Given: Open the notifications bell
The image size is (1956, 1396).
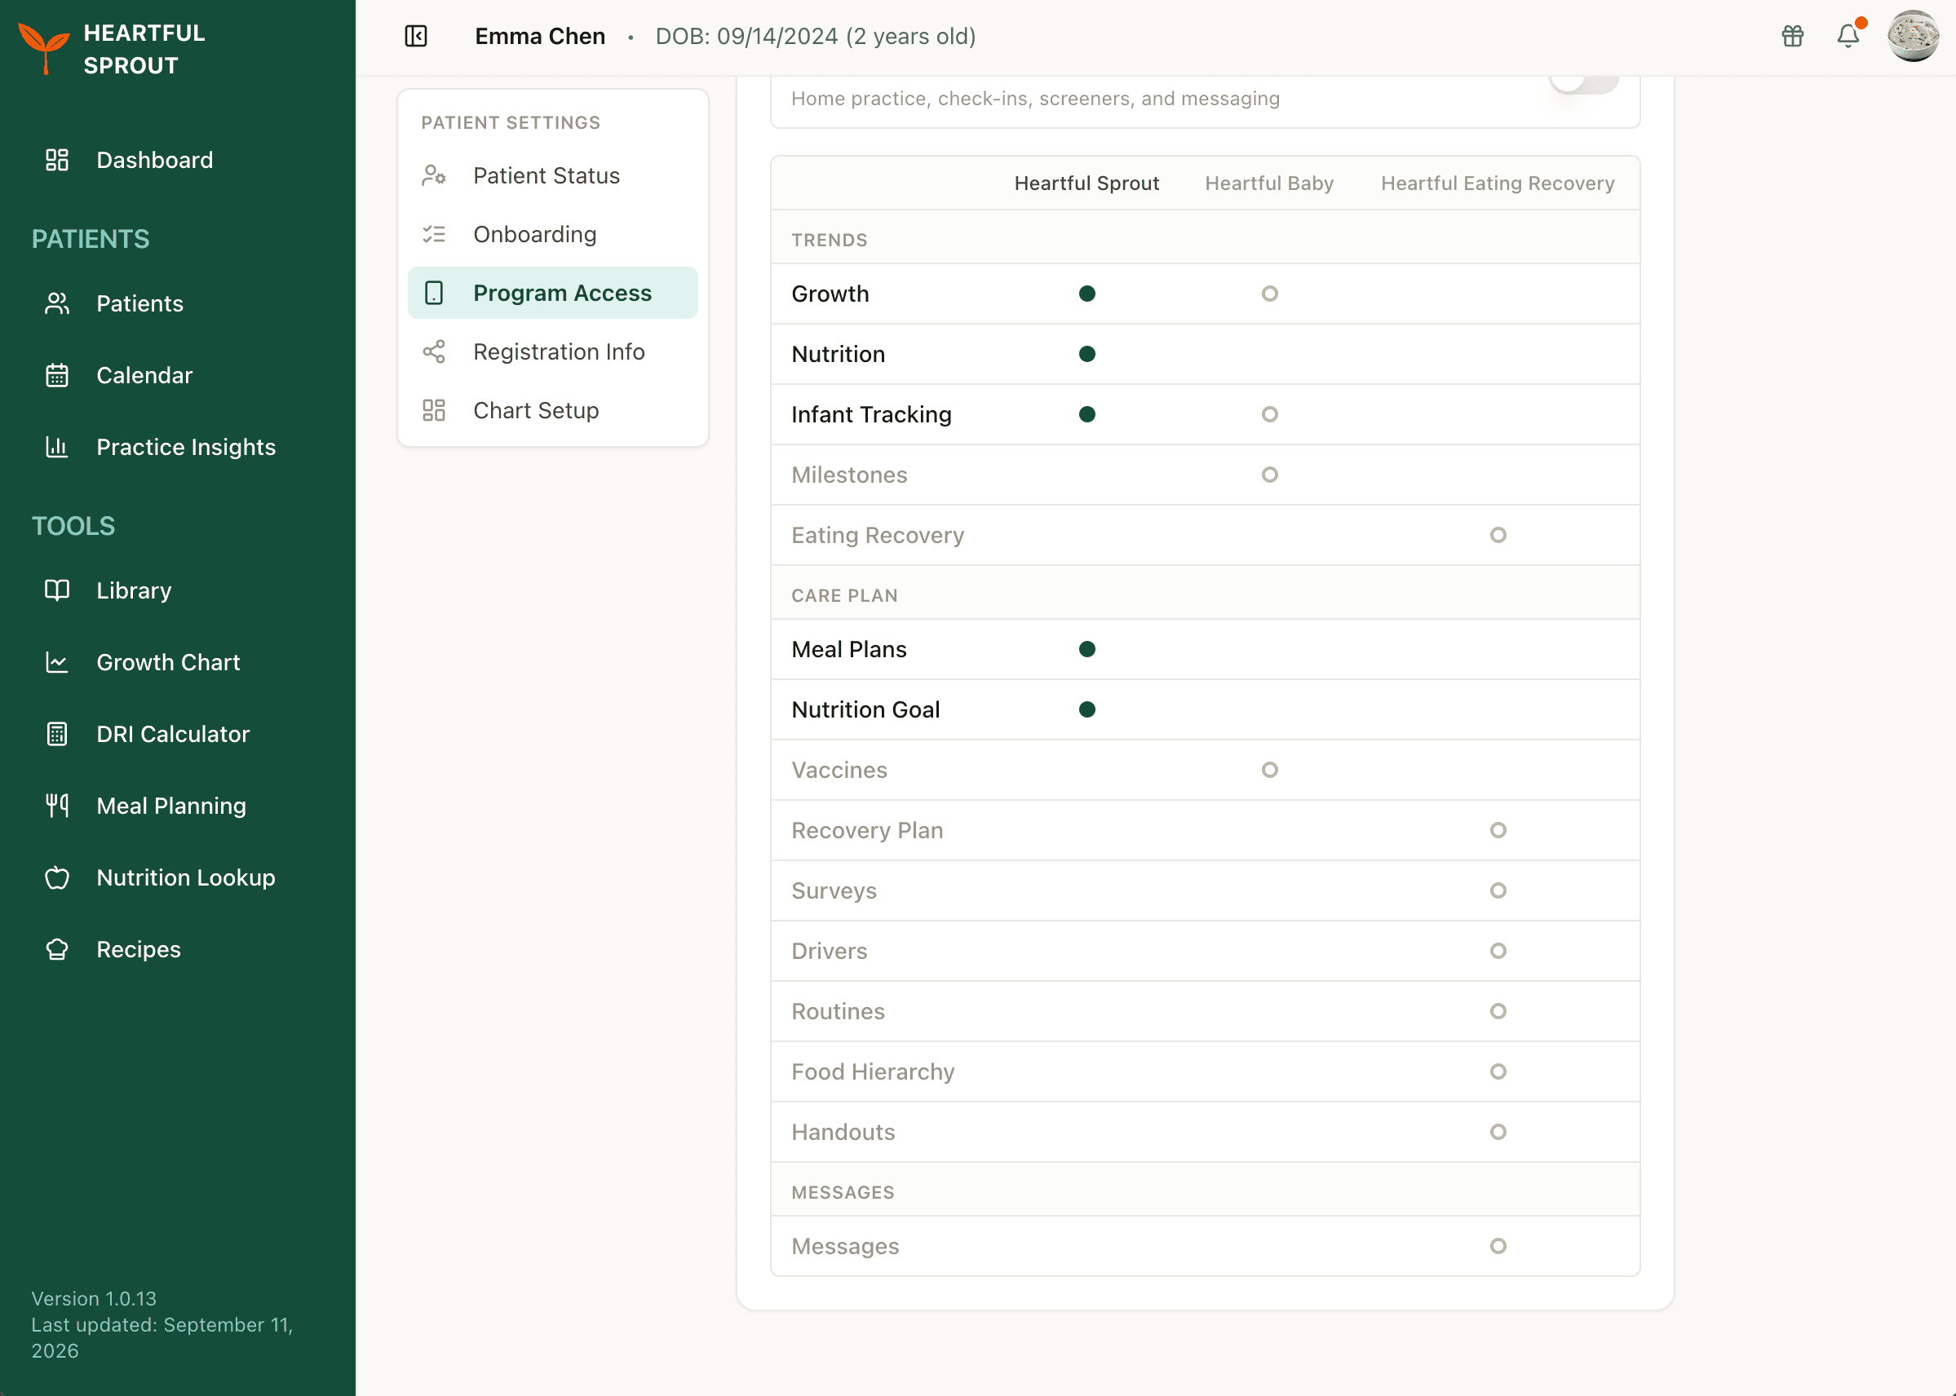Looking at the screenshot, I should point(1848,36).
